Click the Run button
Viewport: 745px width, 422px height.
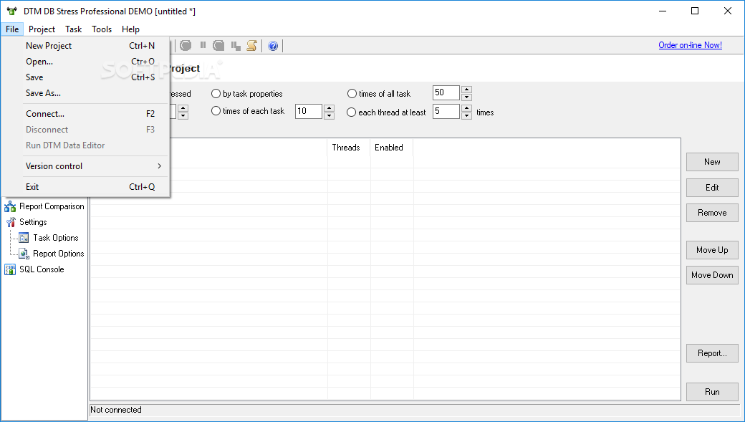pyautogui.click(x=712, y=392)
